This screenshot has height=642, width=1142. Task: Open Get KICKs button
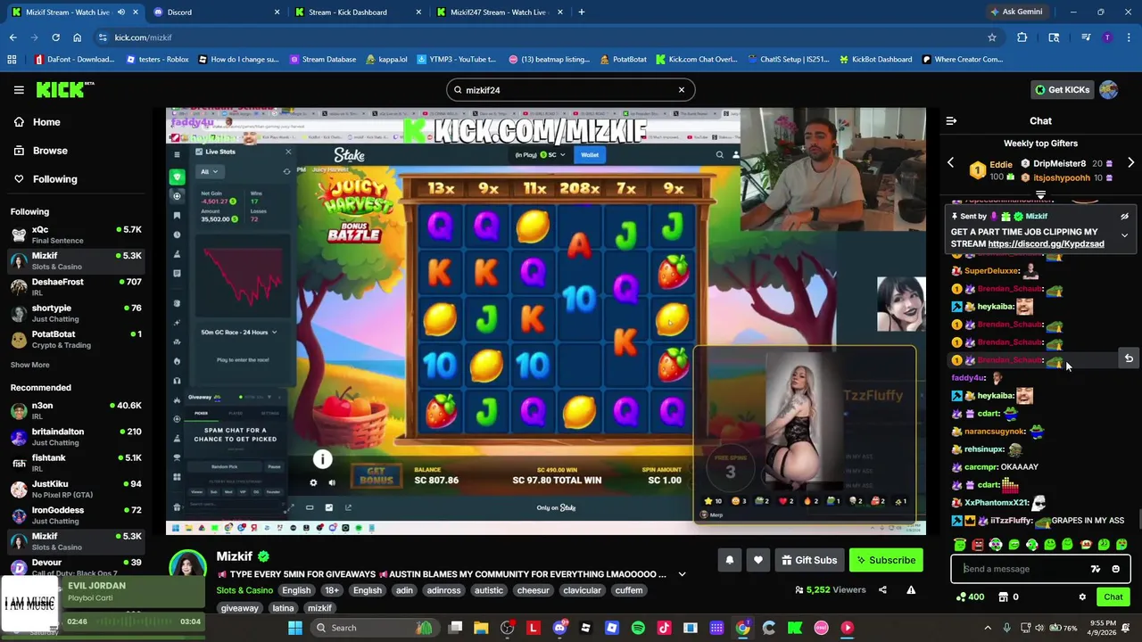point(1062,90)
